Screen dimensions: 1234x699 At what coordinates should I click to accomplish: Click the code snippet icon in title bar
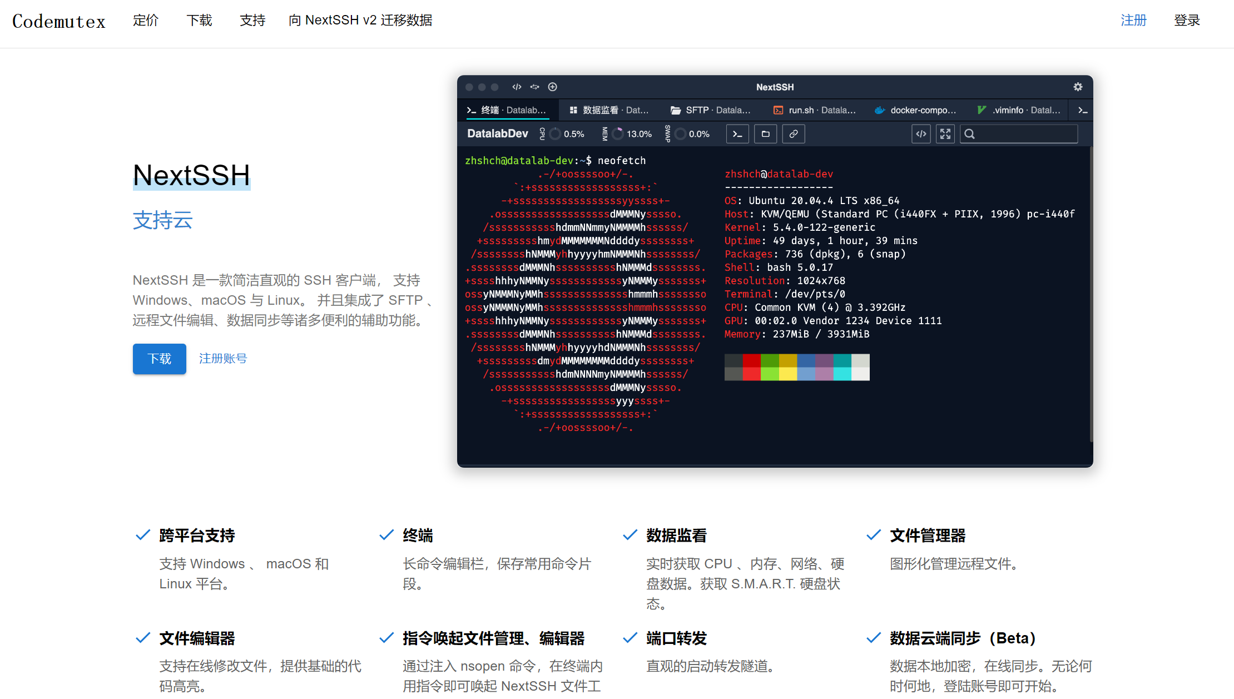point(517,87)
